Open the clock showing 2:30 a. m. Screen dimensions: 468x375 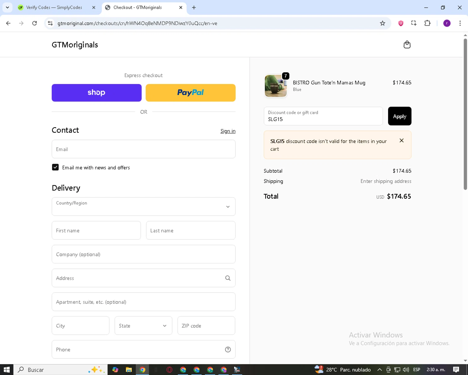point(436,370)
